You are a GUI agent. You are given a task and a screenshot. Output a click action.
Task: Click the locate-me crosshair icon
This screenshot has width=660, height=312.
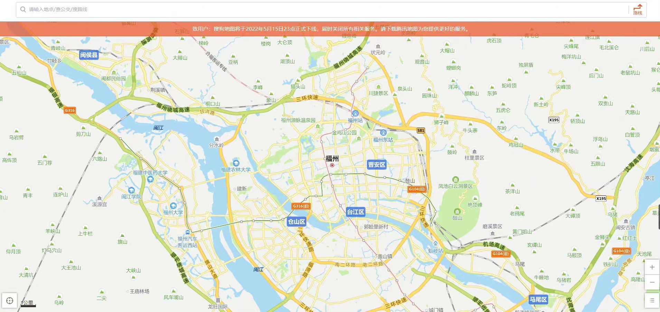pos(10,301)
